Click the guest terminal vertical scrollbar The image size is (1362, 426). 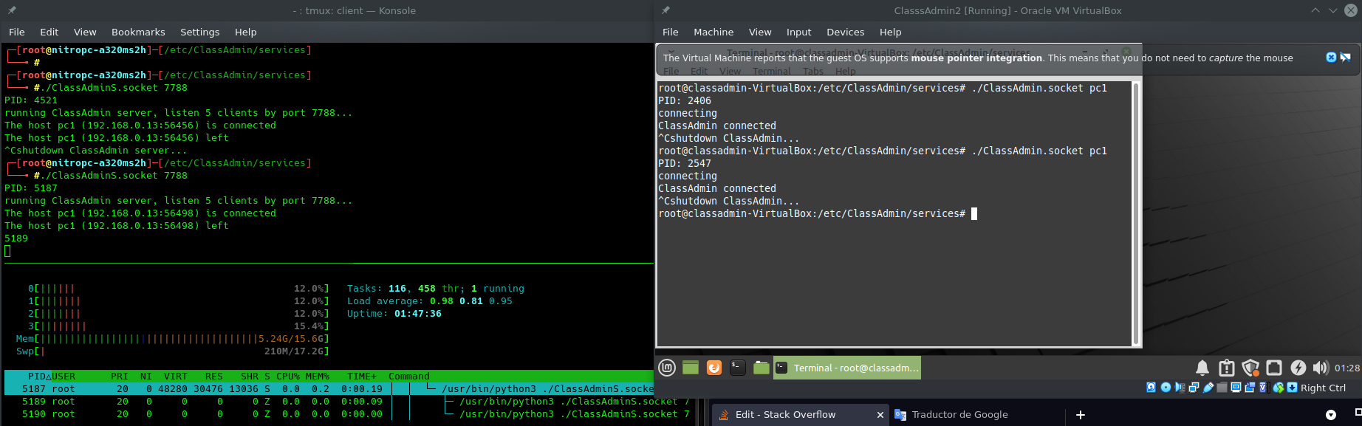click(1136, 213)
